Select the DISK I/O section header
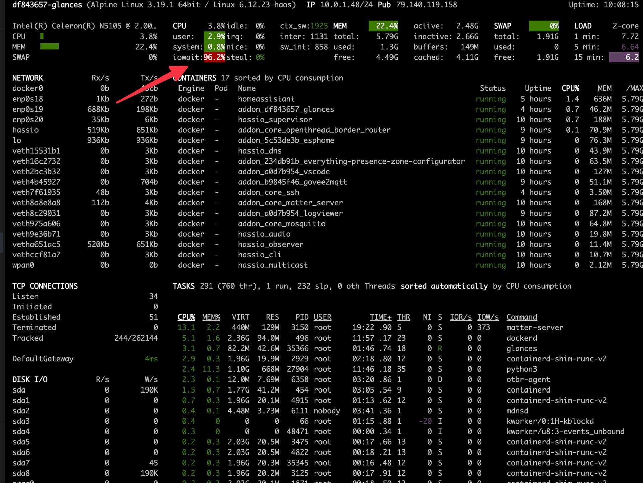The width and height of the screenshot is (643, 483). 30,379
